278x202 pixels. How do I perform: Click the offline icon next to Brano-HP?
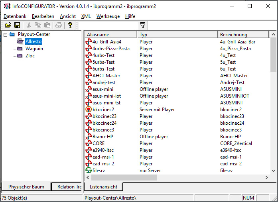(89, 137)
